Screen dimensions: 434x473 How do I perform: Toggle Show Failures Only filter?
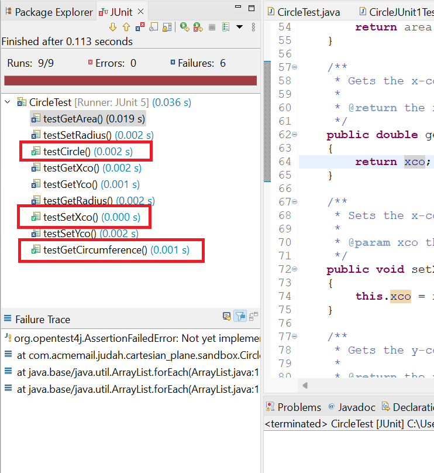coord(140,27)
